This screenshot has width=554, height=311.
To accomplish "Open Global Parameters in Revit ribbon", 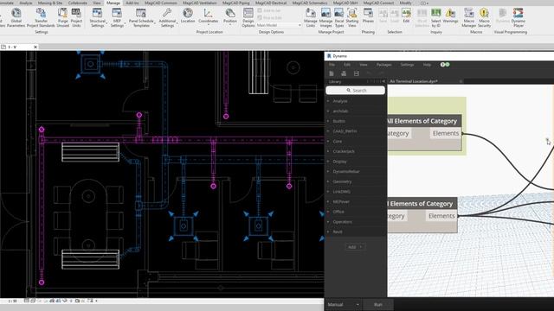I will [x=16, y=17].
